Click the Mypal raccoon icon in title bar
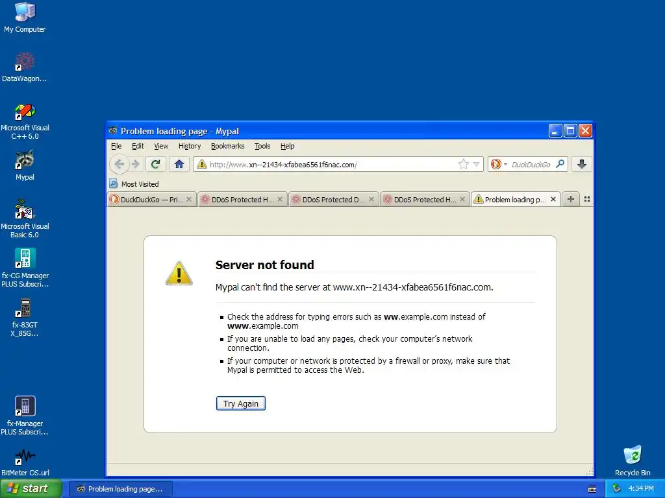This screenshot has width=665, height=498. [x=113, y=131]
